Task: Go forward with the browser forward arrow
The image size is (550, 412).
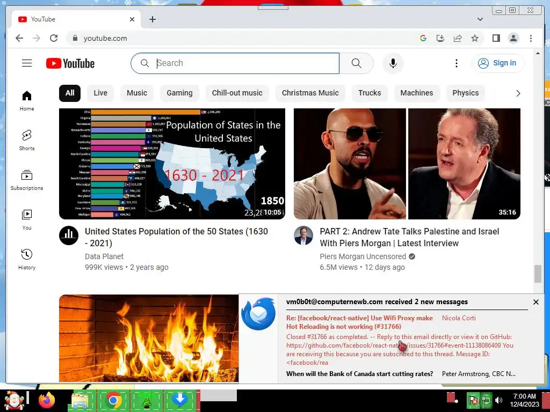Action: (37, 38)
